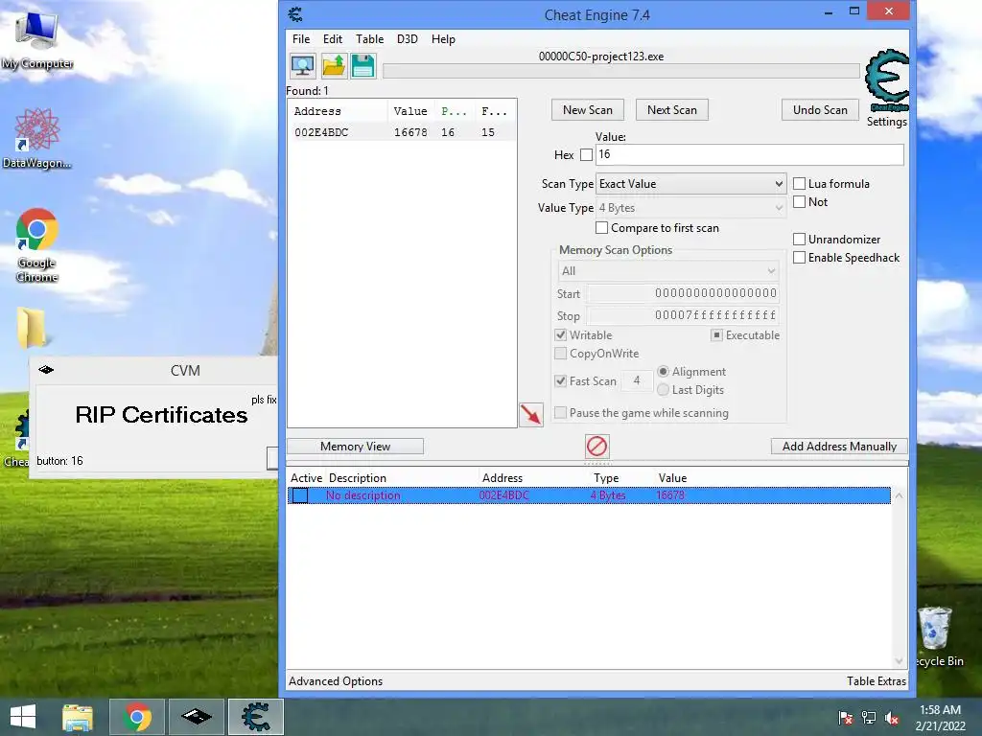Open Windows Start button
This screenshot has width=982, height=736.
(x=23, y=717)
